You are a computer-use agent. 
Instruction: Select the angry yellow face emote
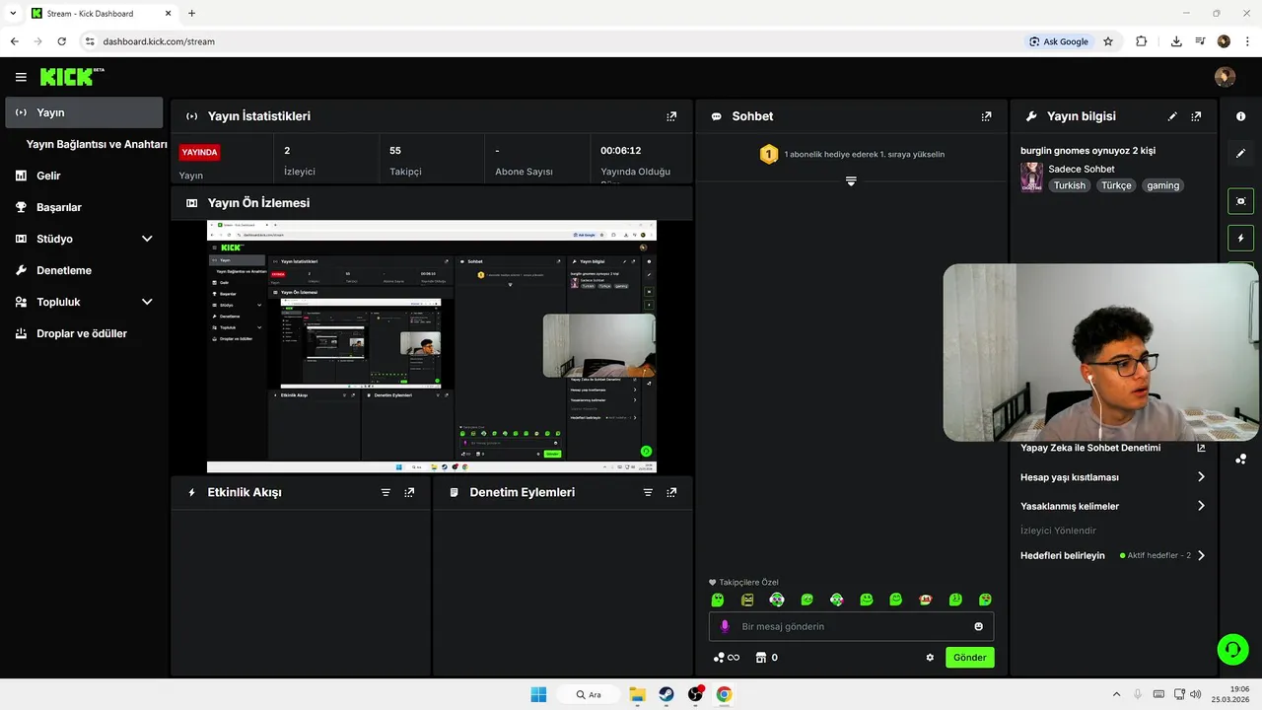coord(747,600)
